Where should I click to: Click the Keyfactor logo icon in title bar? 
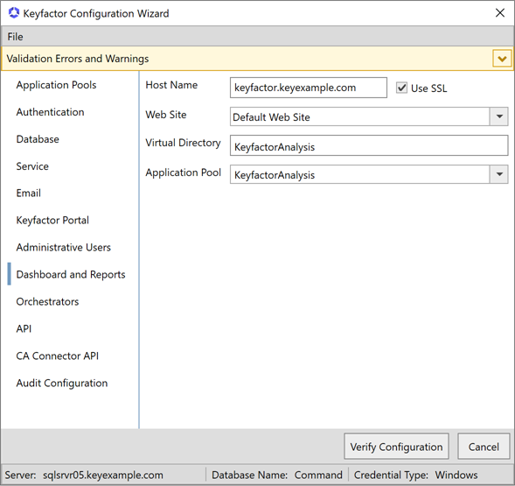14,13
